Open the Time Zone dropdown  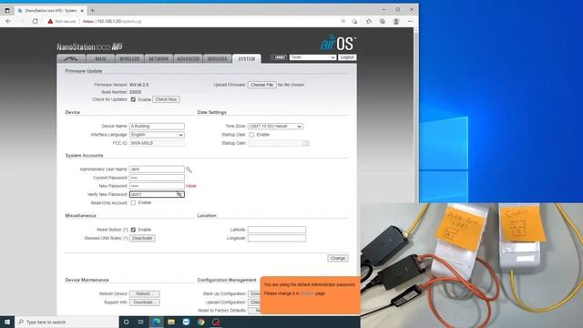pyautogui.click(x=275, y=126)
